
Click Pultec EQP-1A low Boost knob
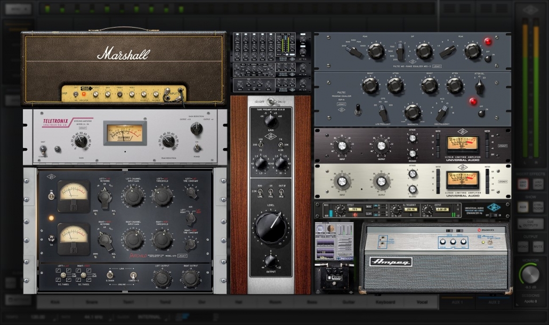[370, 86]
